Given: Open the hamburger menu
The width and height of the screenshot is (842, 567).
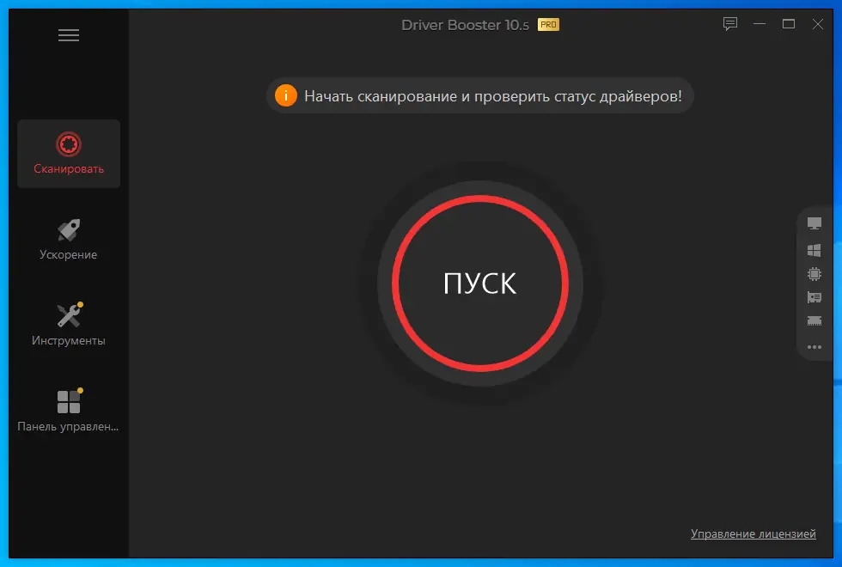Looking at the screenshot, I should point(67,34).
